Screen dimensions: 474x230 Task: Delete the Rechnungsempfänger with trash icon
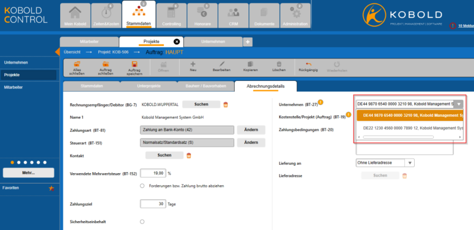[226, 104]
